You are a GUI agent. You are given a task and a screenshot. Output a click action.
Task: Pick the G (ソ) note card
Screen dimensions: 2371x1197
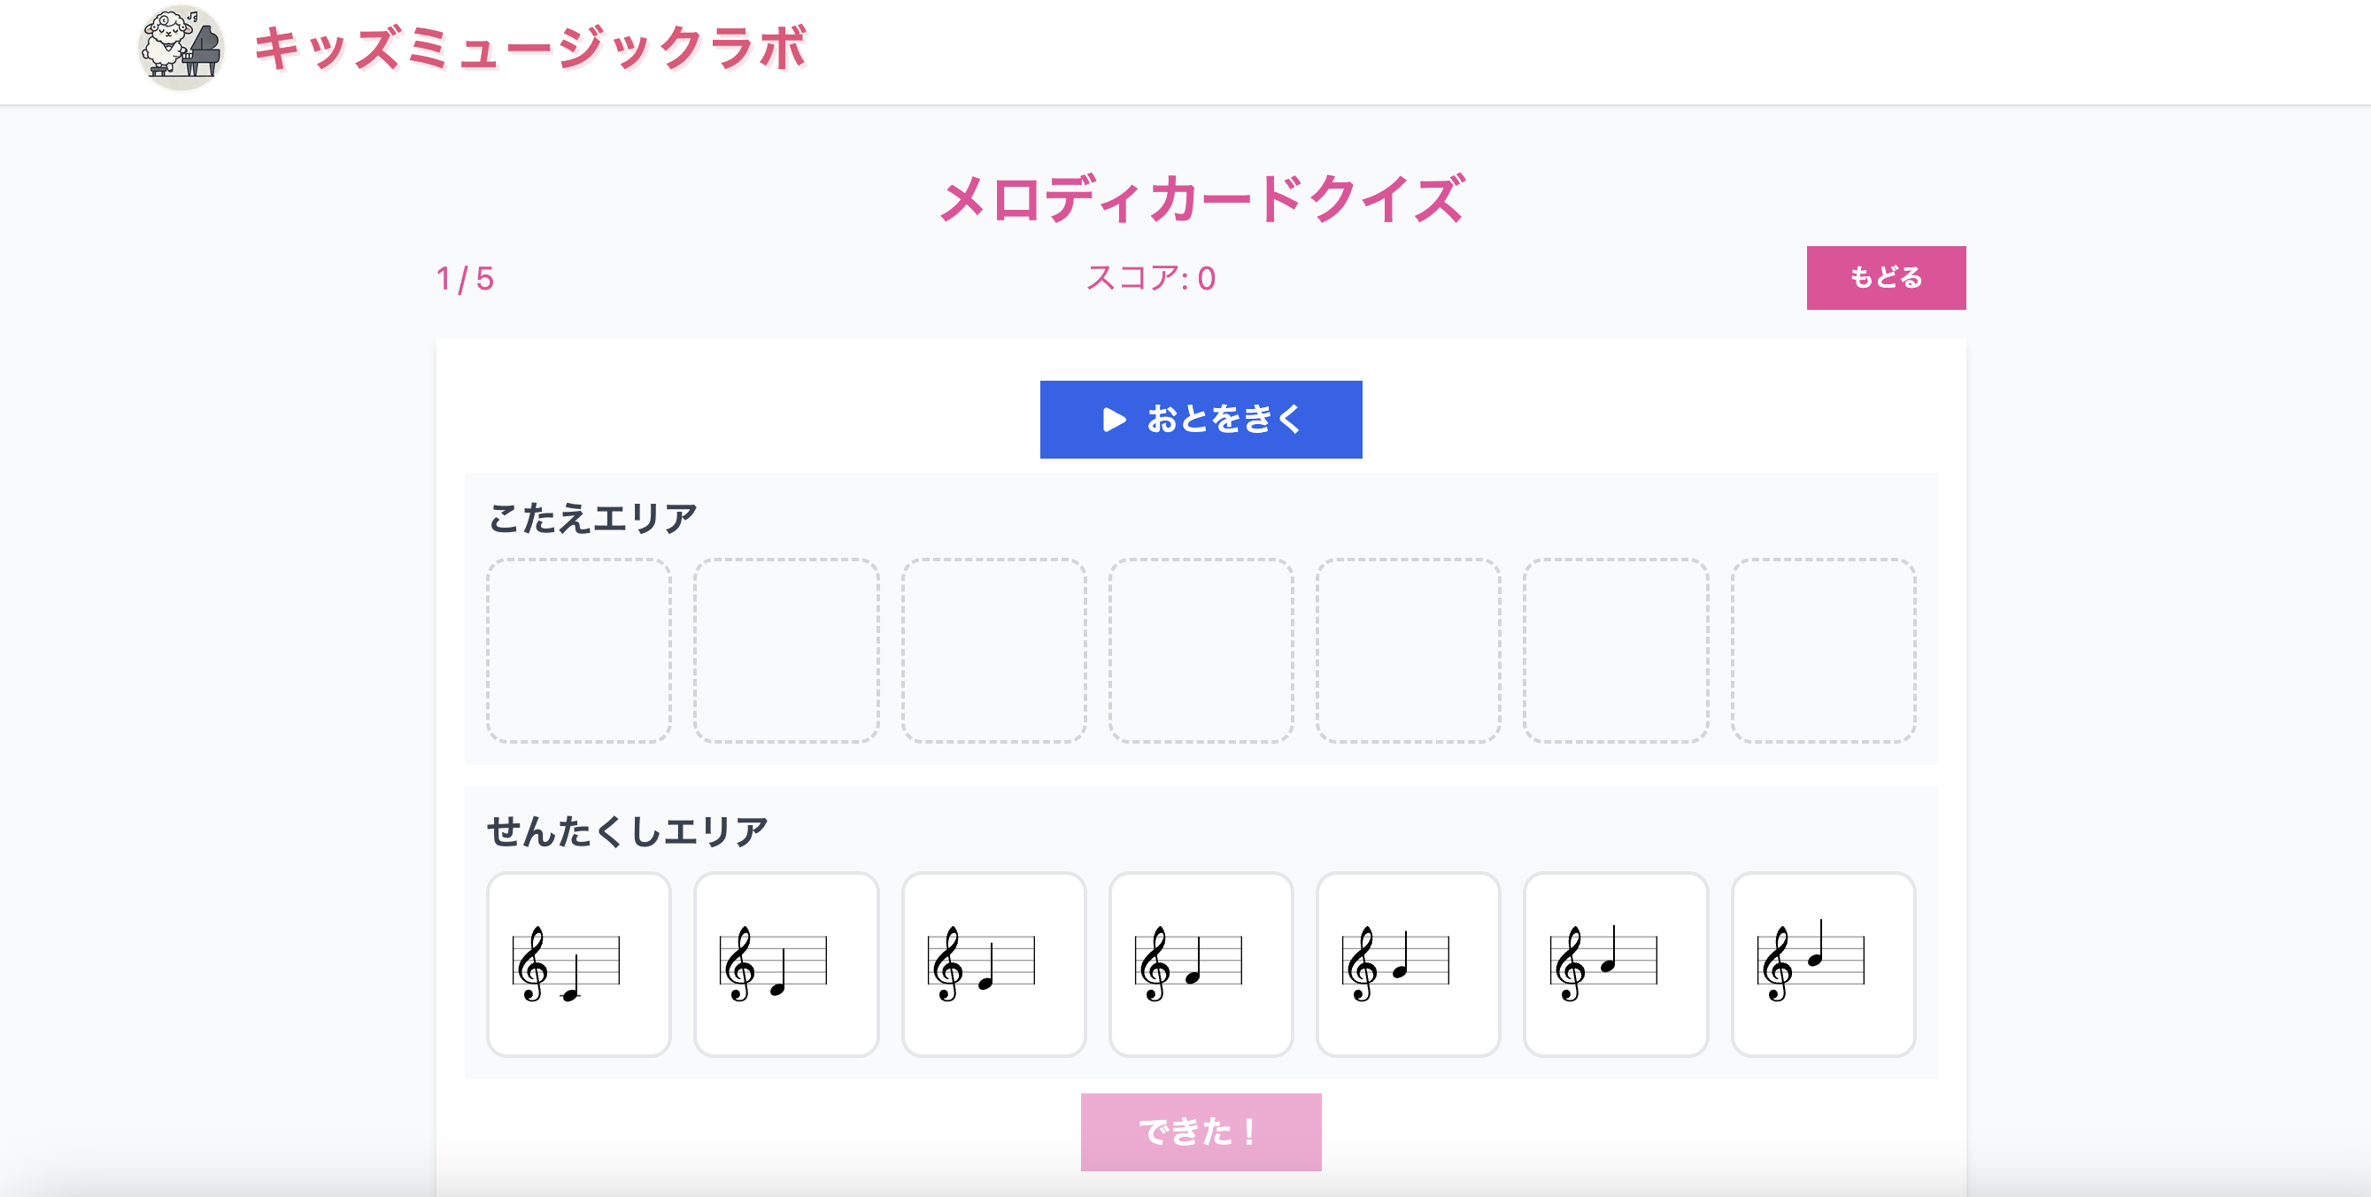(x=1408, y=963)
